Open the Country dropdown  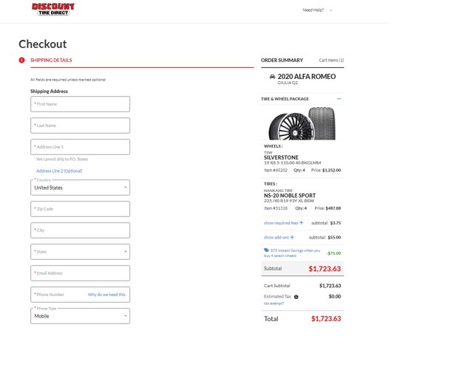coord(81,188)
